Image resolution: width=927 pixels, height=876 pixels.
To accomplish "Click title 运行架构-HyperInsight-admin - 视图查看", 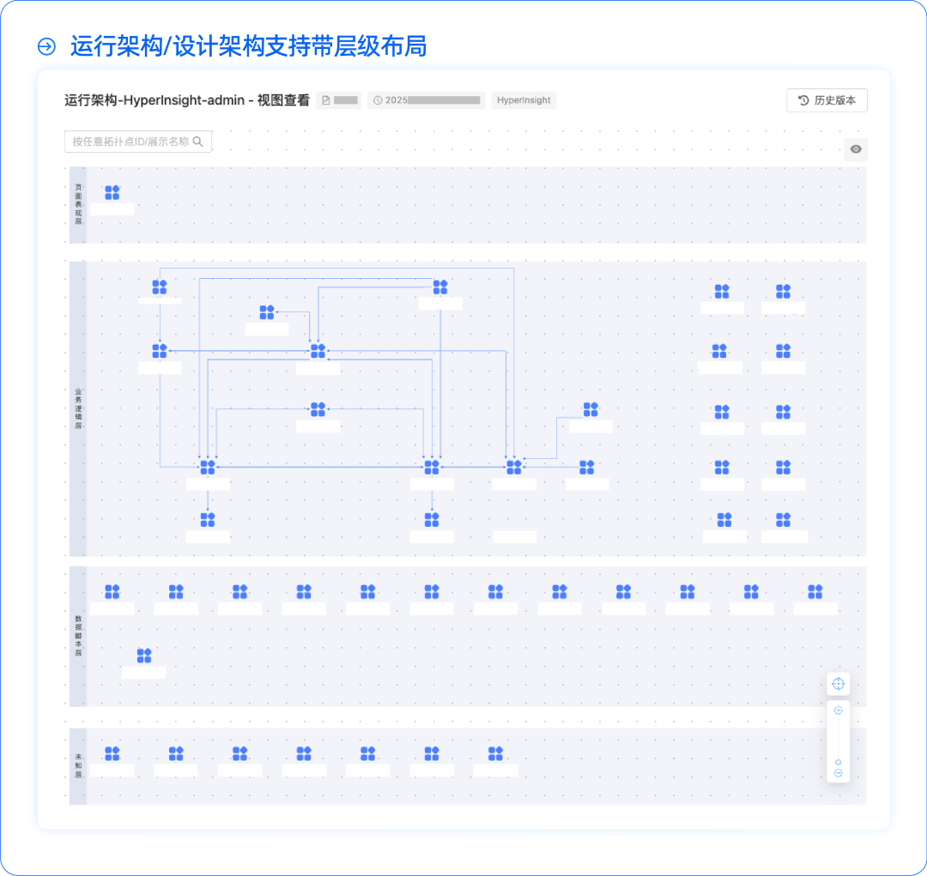I will tap(187, 100).
